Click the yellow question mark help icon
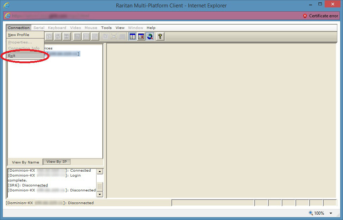The height and width of the screenshot is (220, 343). point(160,37)
